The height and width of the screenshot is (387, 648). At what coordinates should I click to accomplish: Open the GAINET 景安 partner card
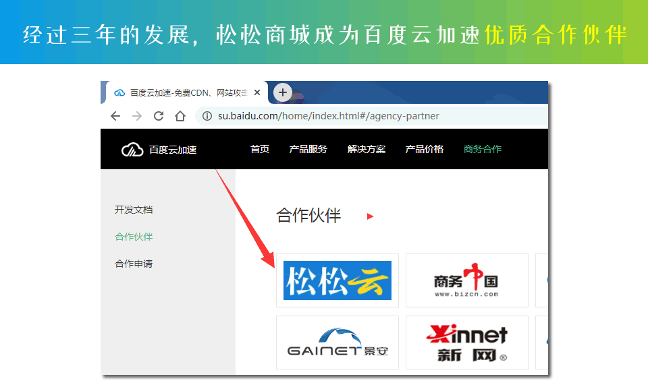tap(337, 343)
